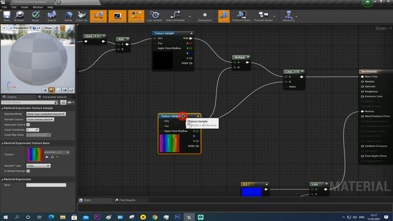Click the Roughness pin on material node

[362, 91]
